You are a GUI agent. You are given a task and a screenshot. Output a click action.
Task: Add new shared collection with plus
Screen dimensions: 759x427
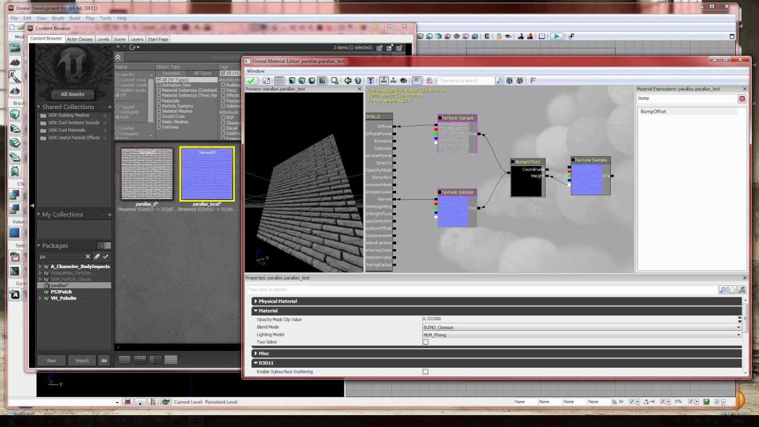[110, 107]
